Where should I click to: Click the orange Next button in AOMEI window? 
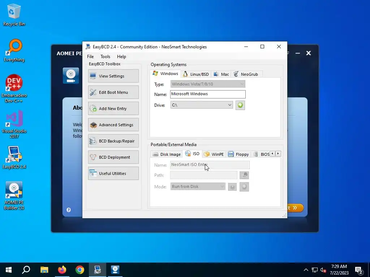[296, 208]
